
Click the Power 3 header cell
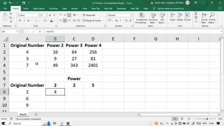74,45
